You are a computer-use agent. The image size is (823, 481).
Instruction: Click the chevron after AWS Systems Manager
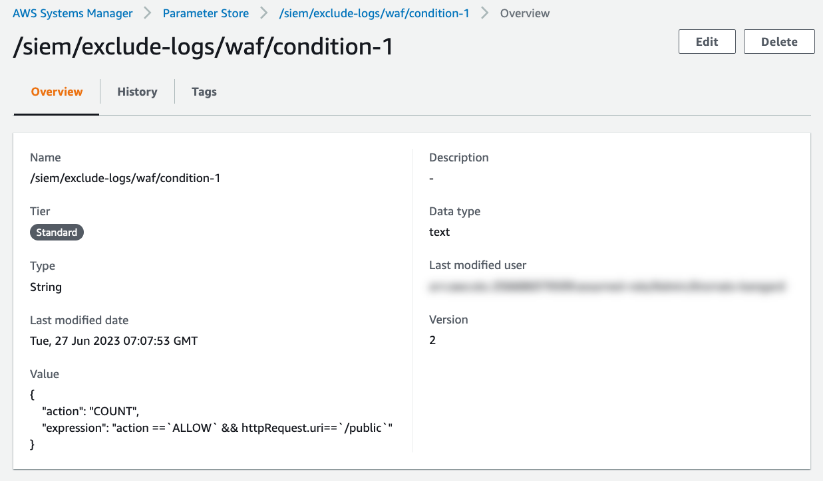point(148,13)
